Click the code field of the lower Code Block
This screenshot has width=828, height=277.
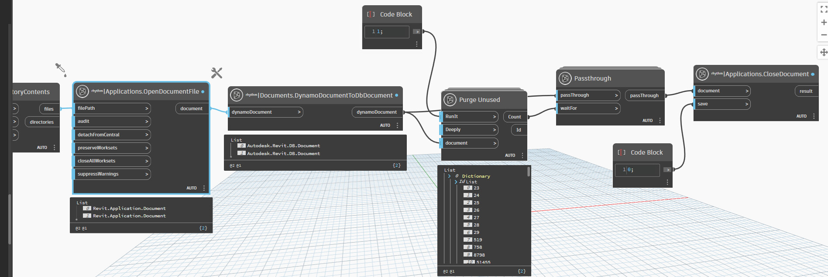637,170
